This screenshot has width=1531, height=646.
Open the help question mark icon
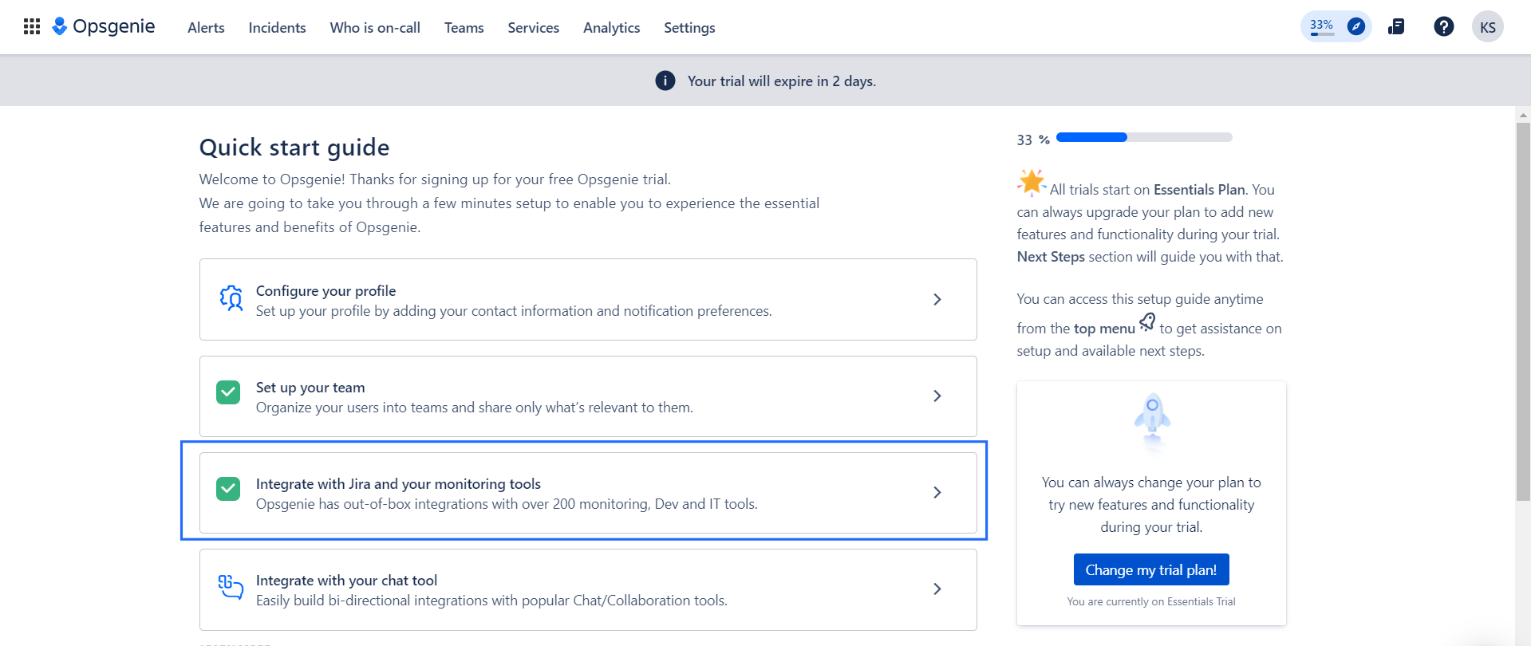1443,27
